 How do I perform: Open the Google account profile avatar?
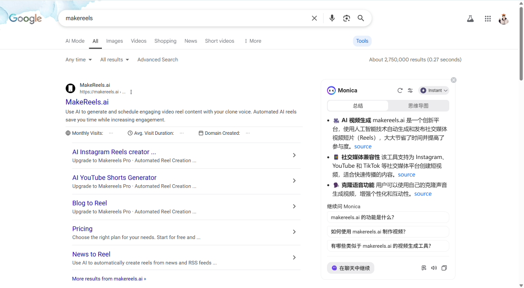click(x=504, y=19)
